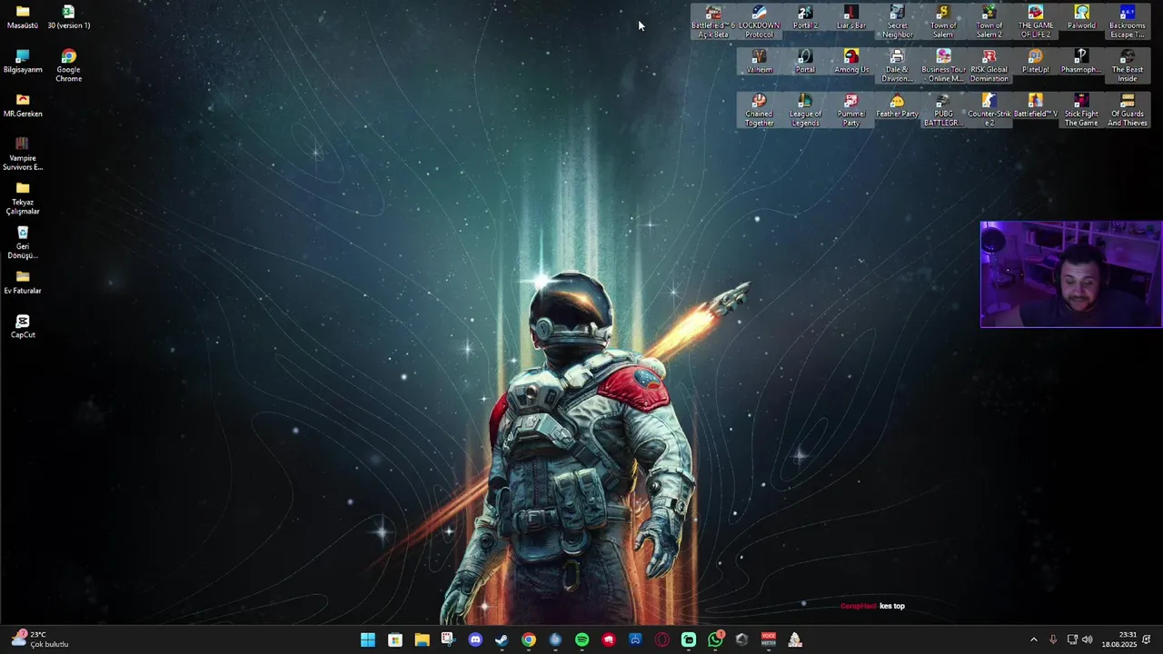Open network status tray icon
1163x654 pixels.
pyautogui.click(x=1072, y=639)
